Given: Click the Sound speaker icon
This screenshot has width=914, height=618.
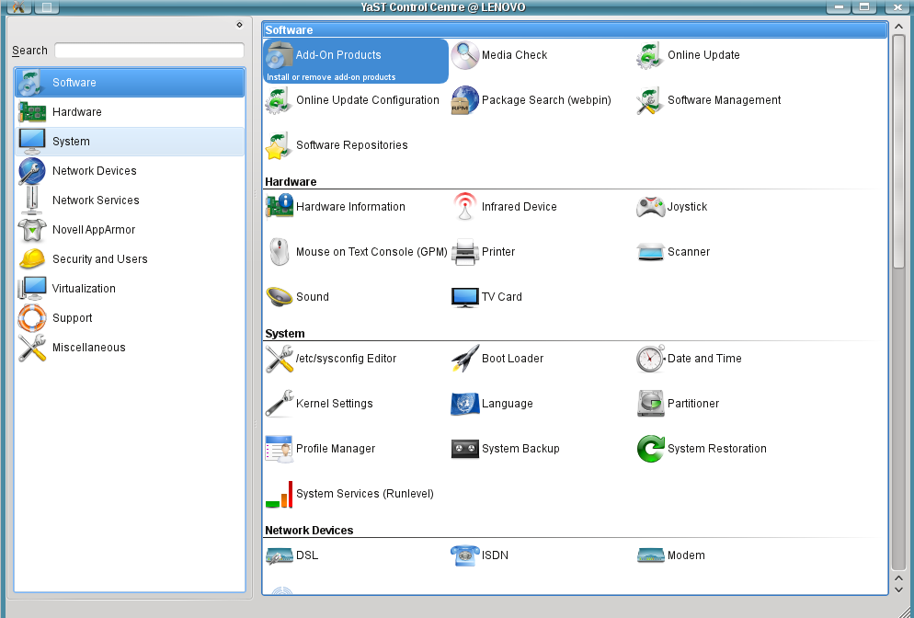Looking at the screenshot, I should pos(280,297).
